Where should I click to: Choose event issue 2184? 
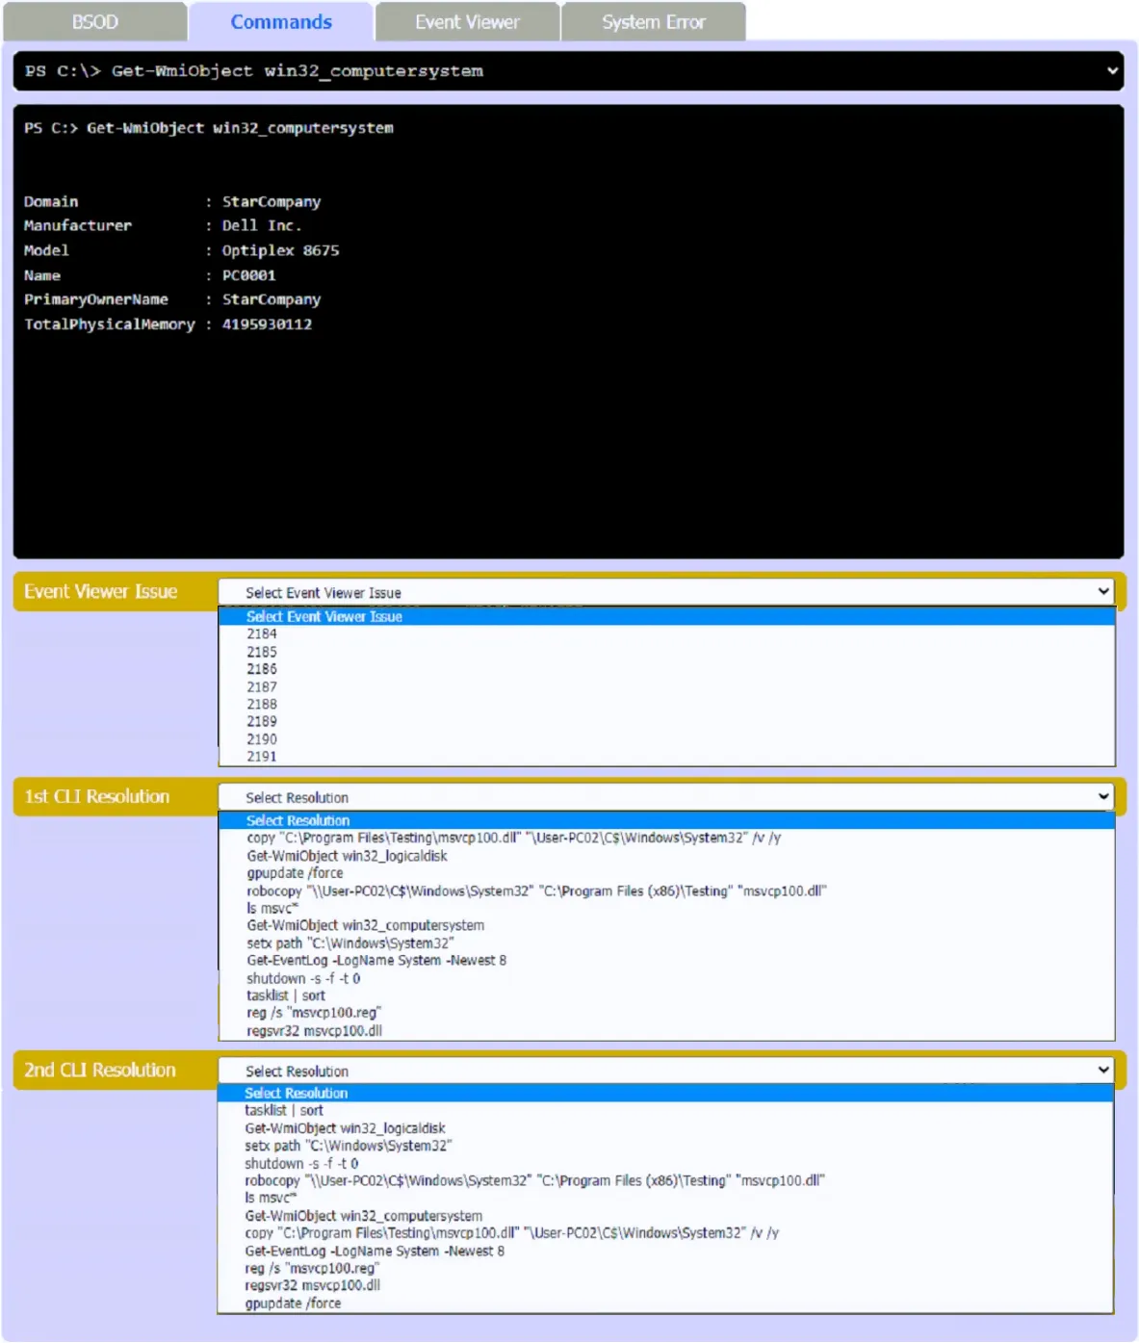[666, 634]
